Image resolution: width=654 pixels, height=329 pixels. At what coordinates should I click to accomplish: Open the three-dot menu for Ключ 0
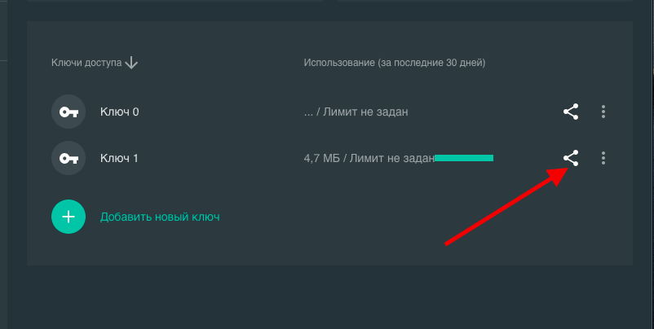tap(603, 112)
